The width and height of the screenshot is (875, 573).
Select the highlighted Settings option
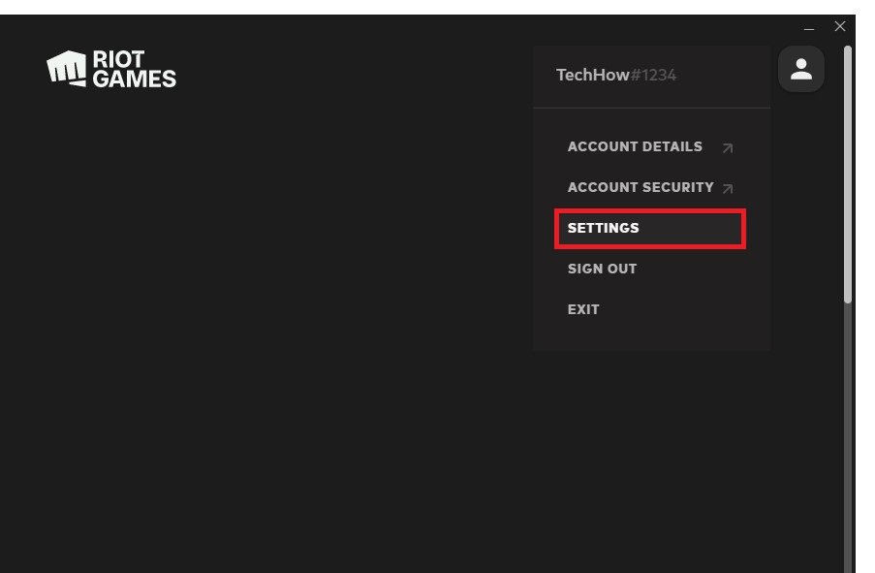point(650,229)
